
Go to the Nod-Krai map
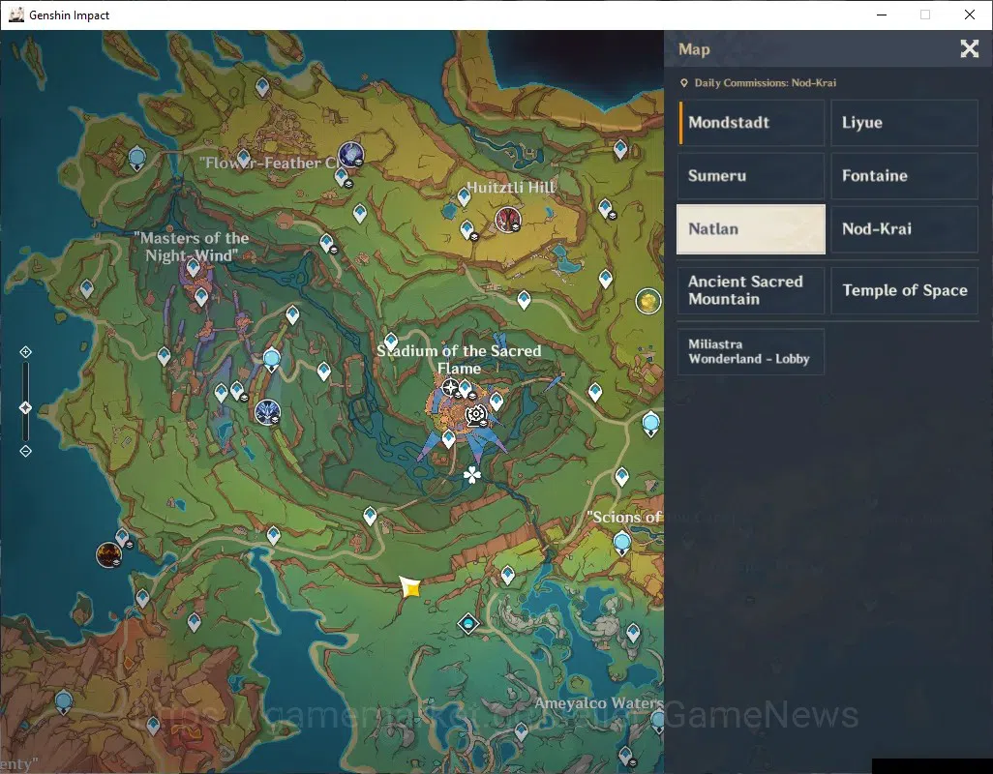tap(904, 229)
